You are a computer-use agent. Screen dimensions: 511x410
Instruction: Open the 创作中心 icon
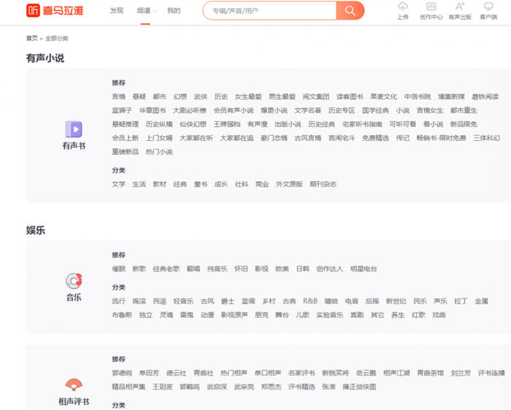point(431,7)
